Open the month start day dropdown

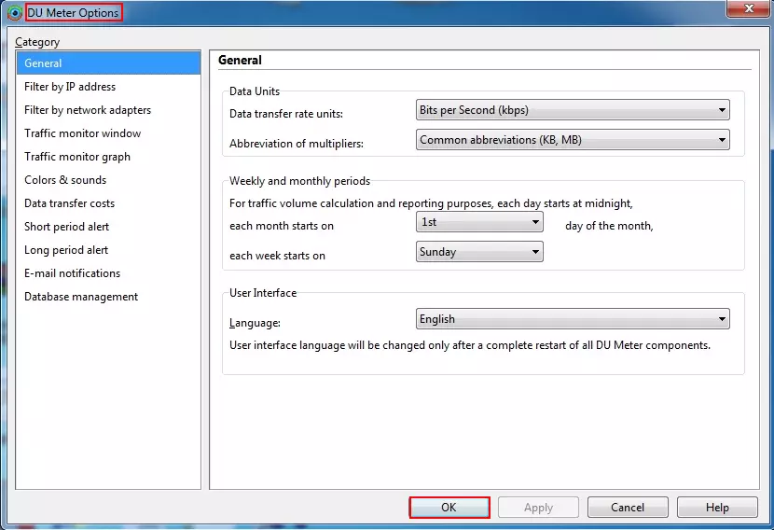tap(479, 222)
